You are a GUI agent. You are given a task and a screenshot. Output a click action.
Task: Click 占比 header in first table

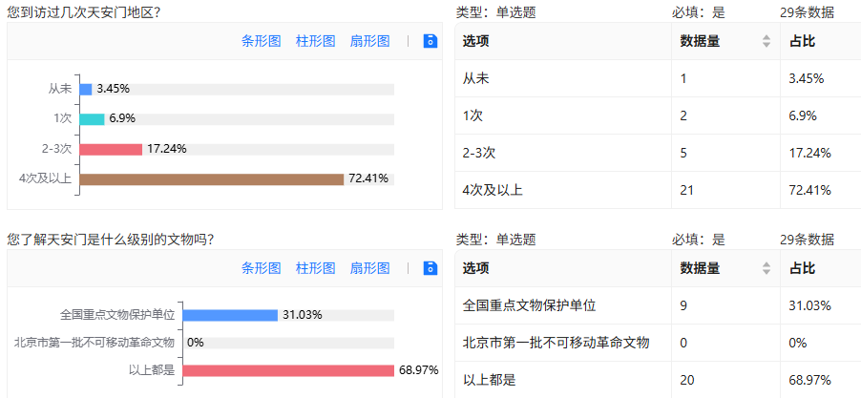coord(802,41)
